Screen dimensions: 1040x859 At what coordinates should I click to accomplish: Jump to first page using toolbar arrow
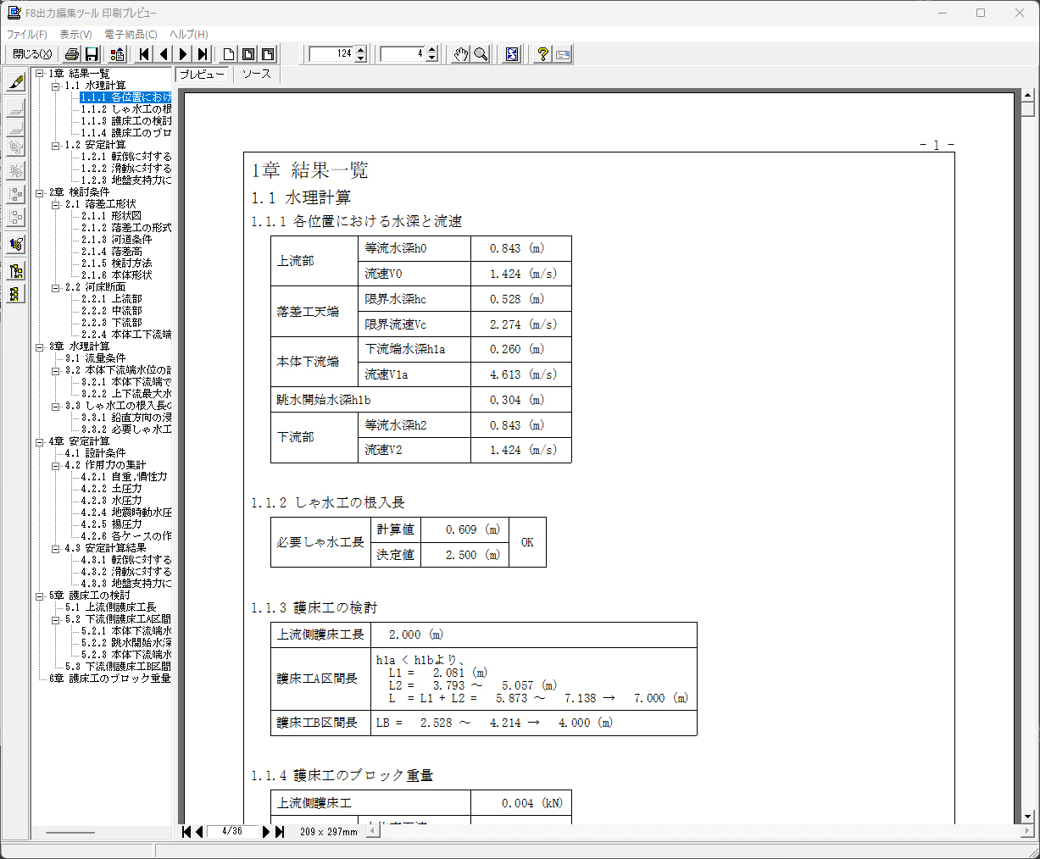pos(144,54)
